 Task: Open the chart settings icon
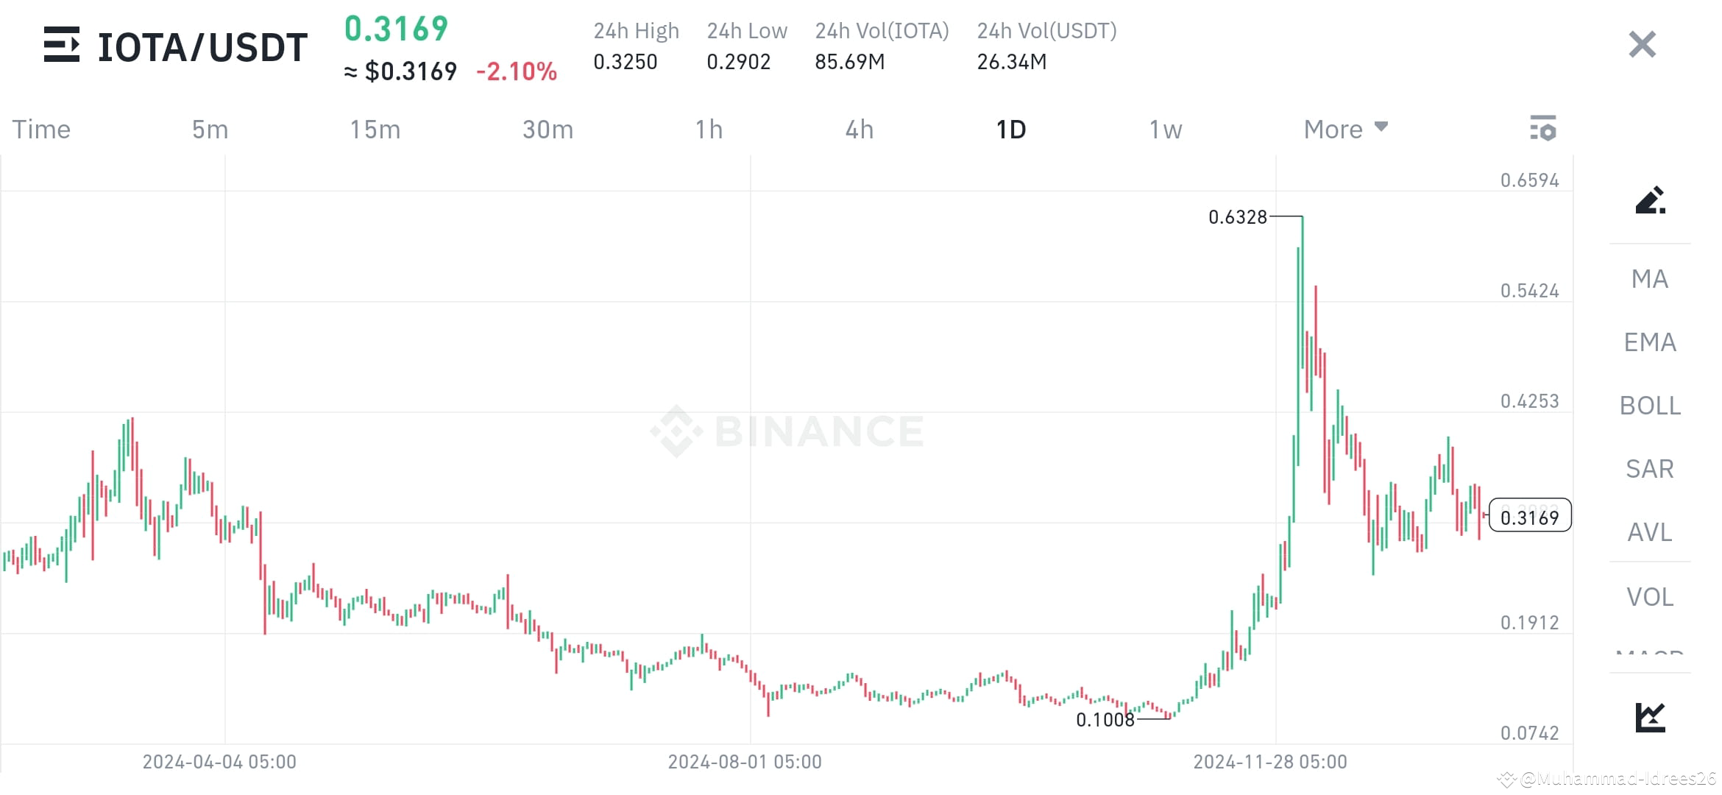coord(1543,128)
